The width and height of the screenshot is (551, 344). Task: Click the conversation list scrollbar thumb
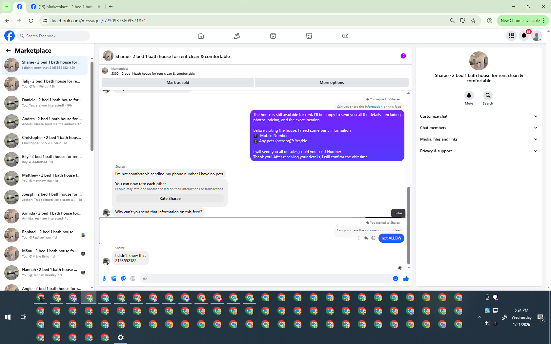pos(92,106)
